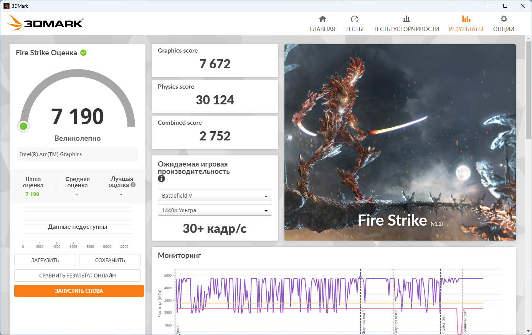
Task: Click the Ваша оценка value 7 190
Action: click(32, 194)
